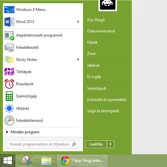Open the Képek folder link
This screenshot has width=167, height=167.
click(92, 42)
